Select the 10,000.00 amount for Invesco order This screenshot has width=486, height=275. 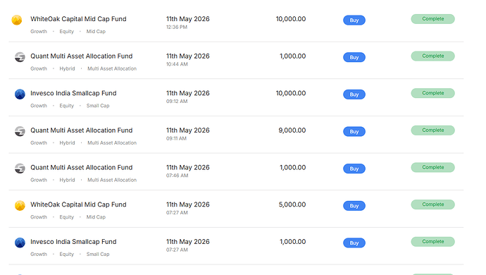pyautogui.click(x=291, y=93)
